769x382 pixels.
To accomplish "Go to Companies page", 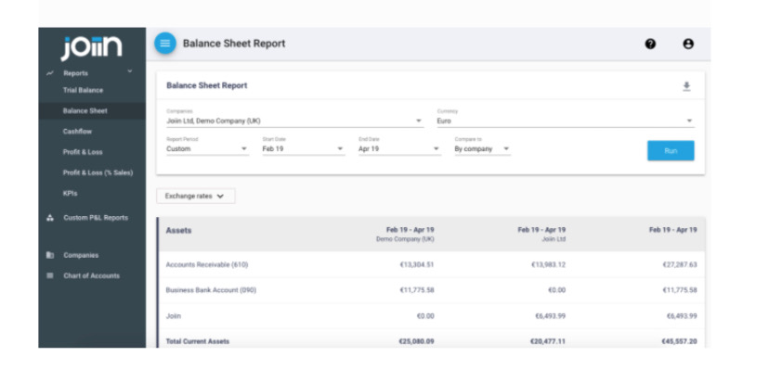I will (81, 255).
